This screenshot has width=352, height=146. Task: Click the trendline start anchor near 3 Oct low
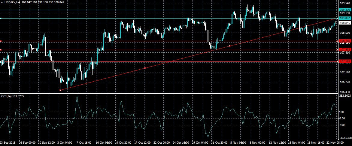click(x=60, y=90)
